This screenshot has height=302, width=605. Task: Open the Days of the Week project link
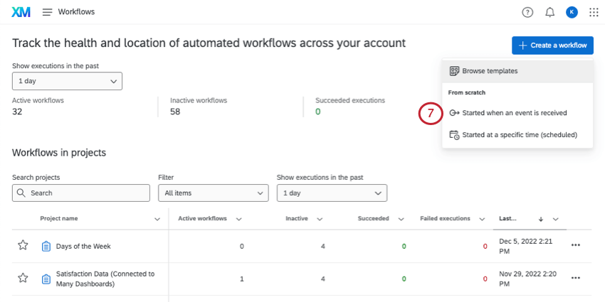click(x=83, y=247)
